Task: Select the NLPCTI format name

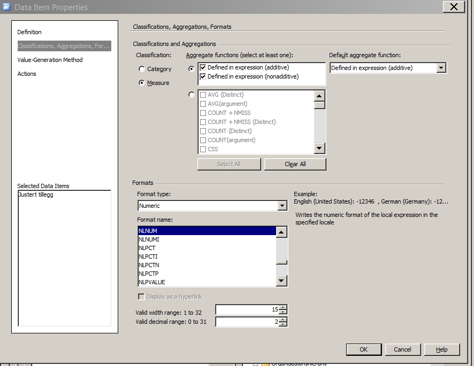Action: (207, 256)
